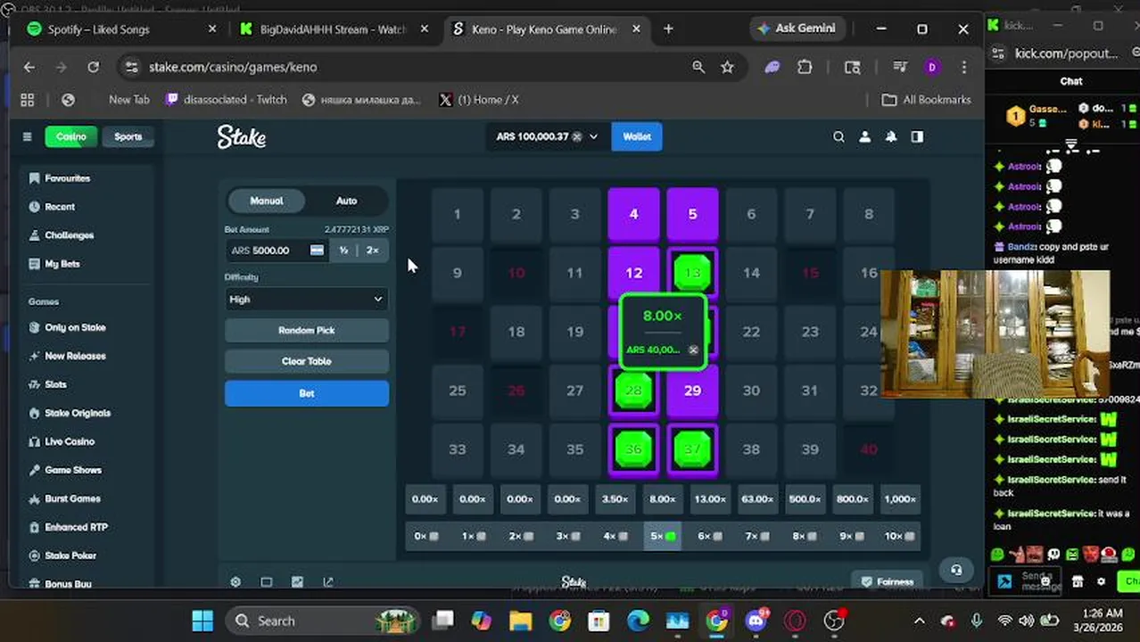
Task: Select the Sports section toggle
Action: (x=128, y=136)
